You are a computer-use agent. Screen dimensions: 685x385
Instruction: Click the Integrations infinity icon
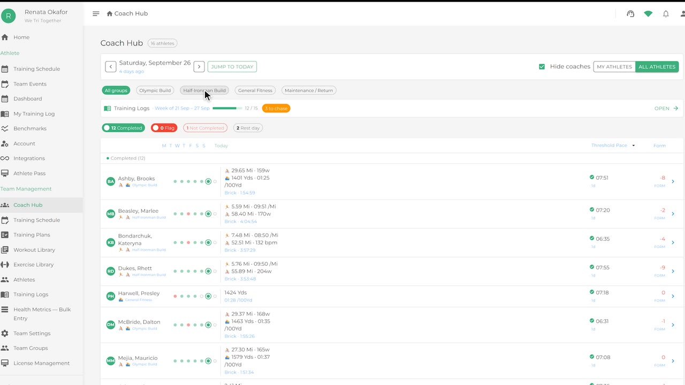coord(5,159)
